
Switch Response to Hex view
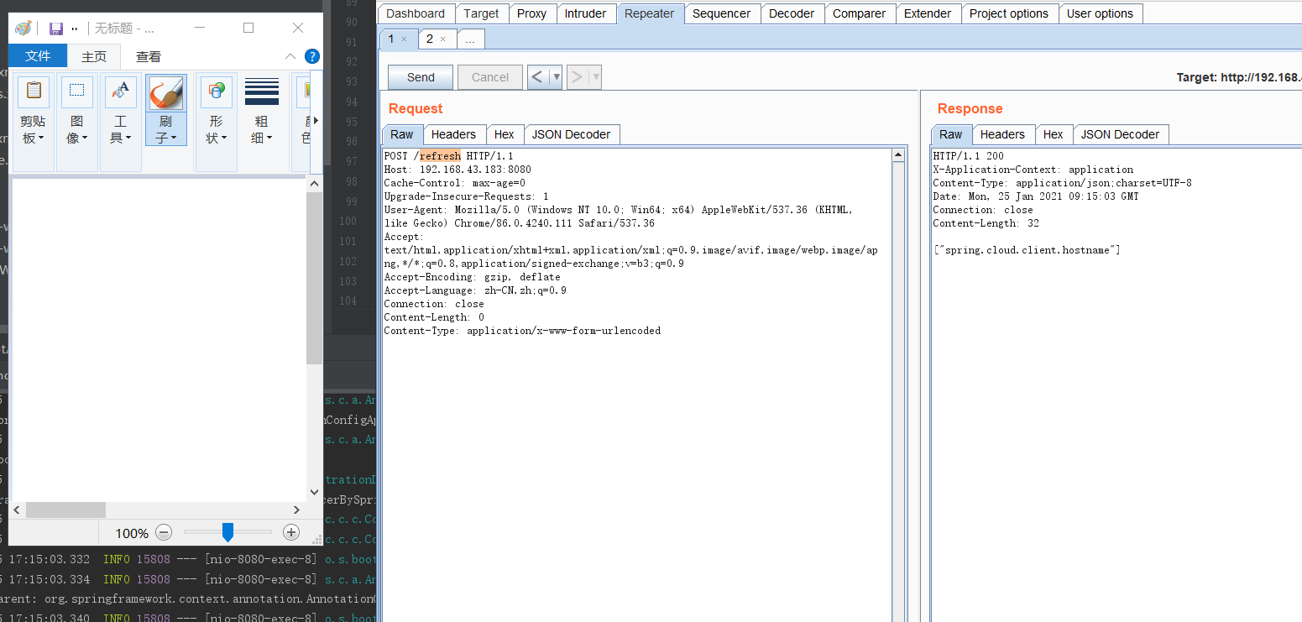1054,134
